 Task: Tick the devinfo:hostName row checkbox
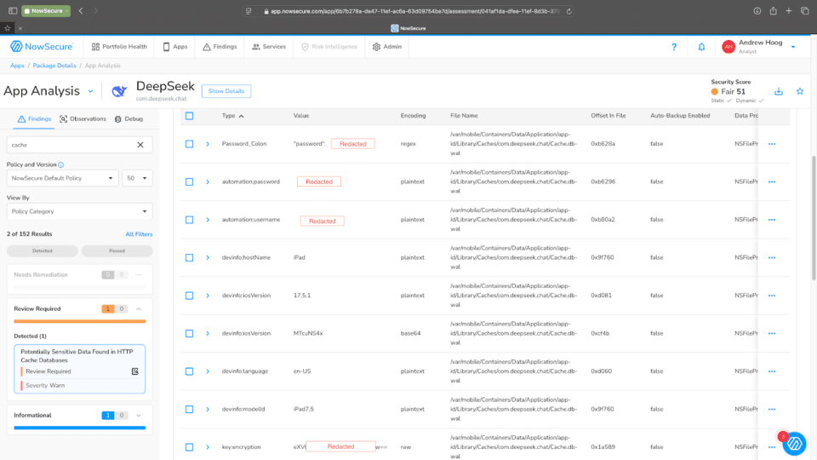pos(190,257)
